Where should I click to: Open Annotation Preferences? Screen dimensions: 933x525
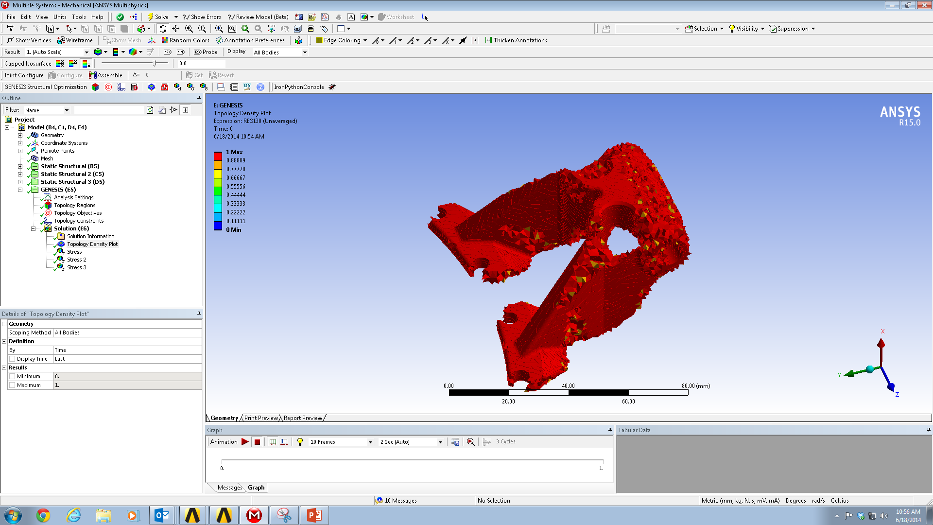[250, 40]
